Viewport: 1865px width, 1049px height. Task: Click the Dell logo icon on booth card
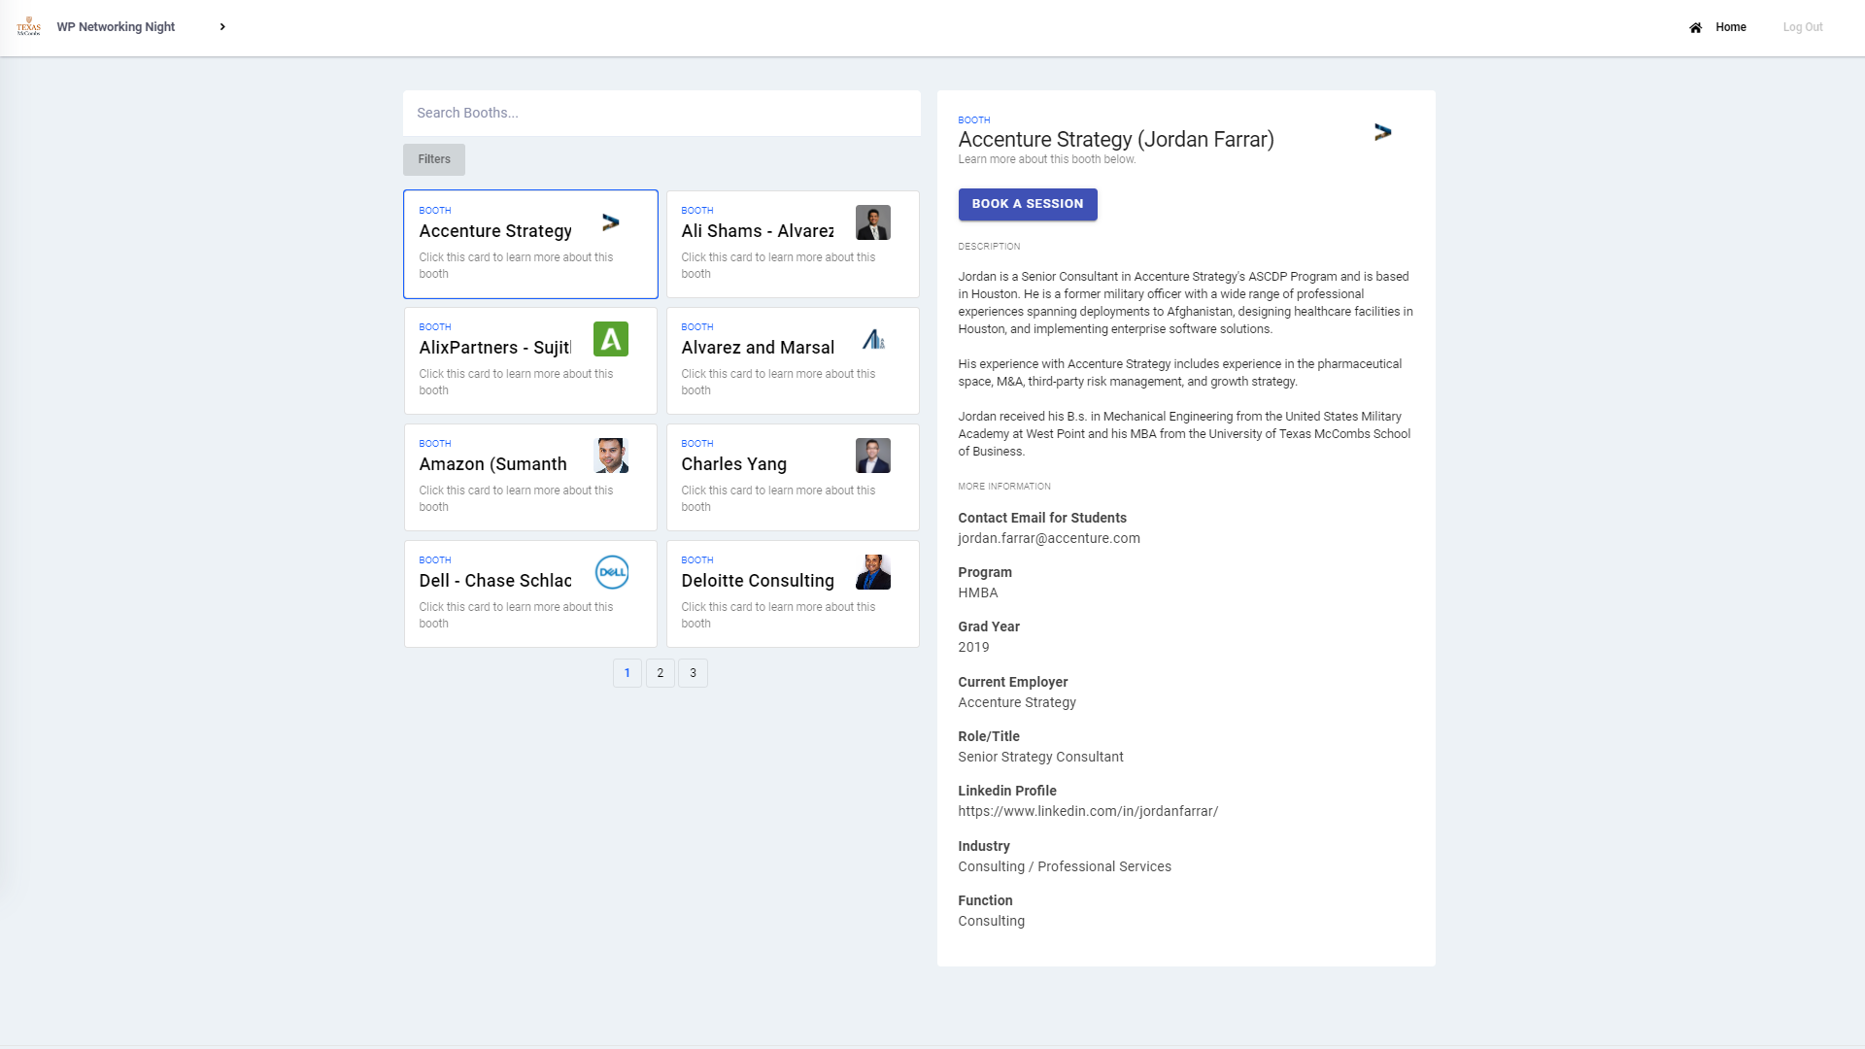click(611, 572)
